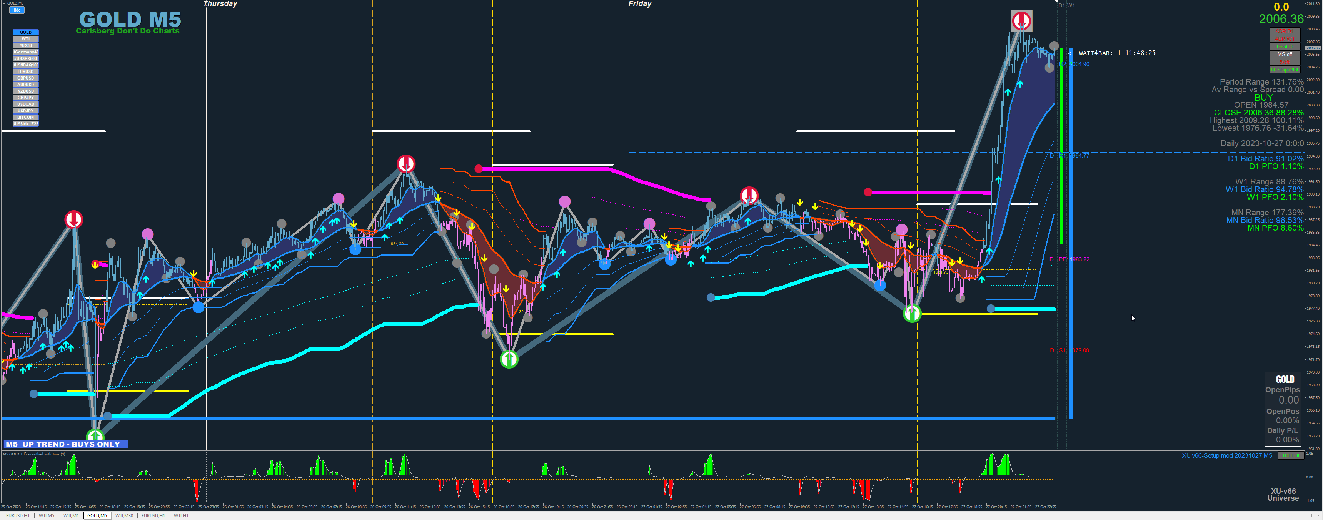This screenshot has width=1323, height=520.
Task: Toggle the bb stops204 button
Action: point(1284,70)
